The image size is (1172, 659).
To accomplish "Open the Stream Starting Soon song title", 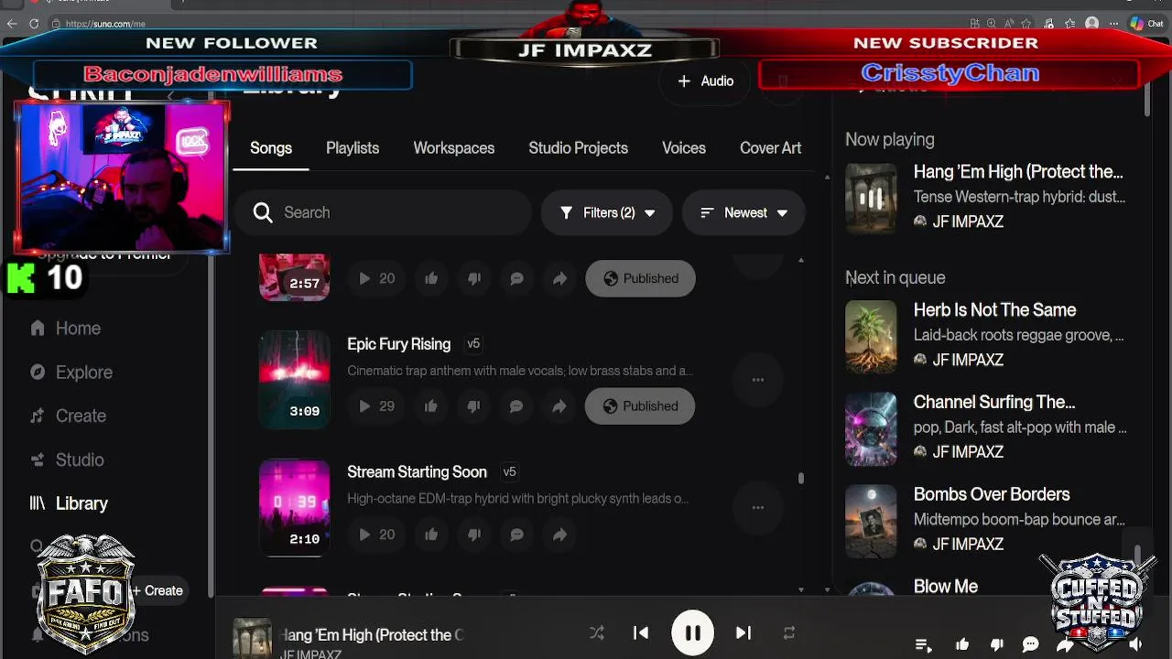I will (x=417, y=472).
